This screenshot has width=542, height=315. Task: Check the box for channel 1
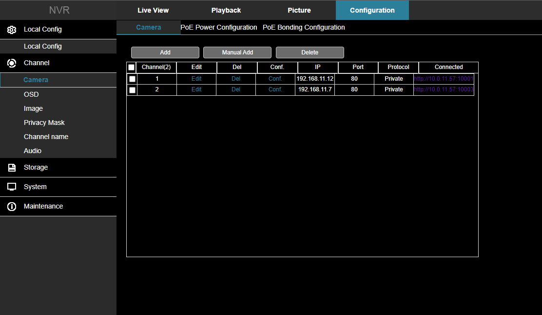click(x=132, y=79)
